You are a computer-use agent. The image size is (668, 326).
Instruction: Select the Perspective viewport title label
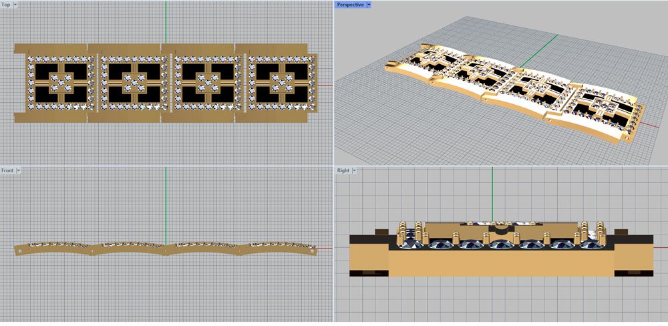351,5
